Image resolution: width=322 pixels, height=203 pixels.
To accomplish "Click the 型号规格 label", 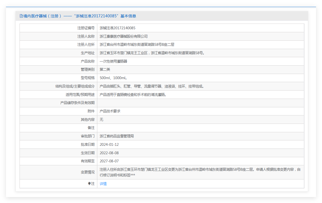I will click(x=88, y=78).
